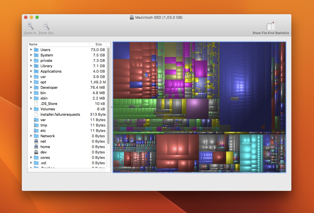This screenshot has height=213, width=314.
Task: Click the Applications folder icon
Action: pos(36,71)
